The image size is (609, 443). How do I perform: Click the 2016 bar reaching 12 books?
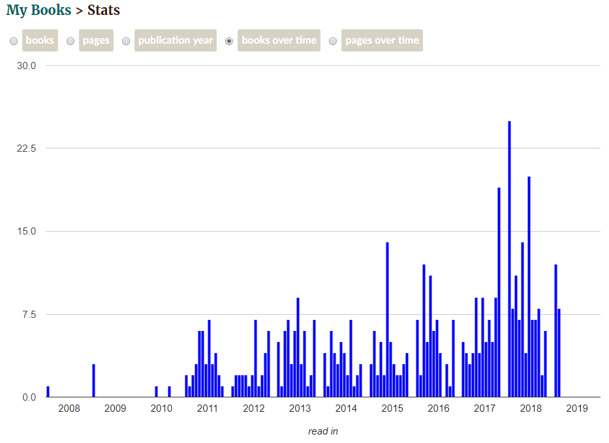point(424,330)
